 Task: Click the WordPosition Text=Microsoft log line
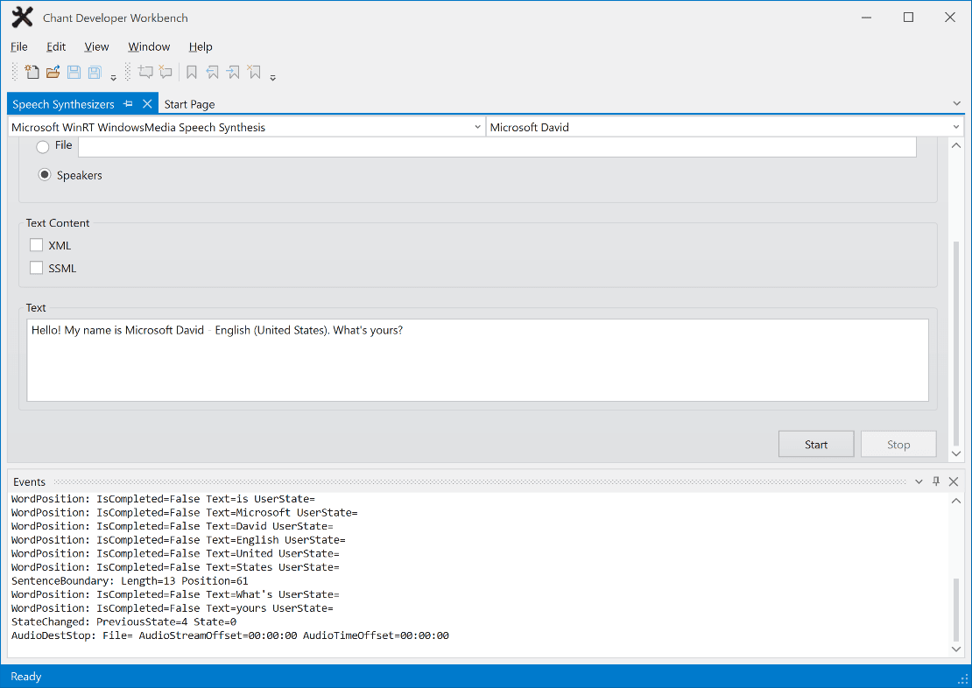(x=184, y=513)
